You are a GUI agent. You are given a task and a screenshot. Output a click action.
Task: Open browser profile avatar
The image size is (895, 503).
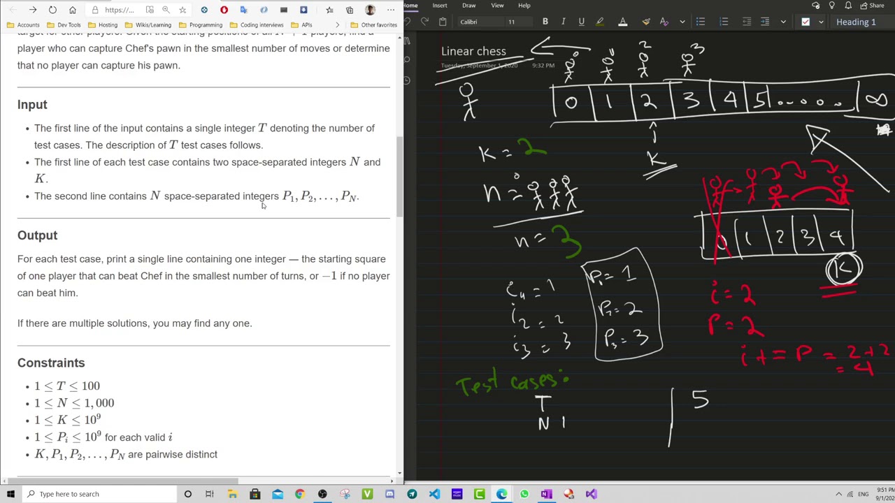(x=370, y=10)
